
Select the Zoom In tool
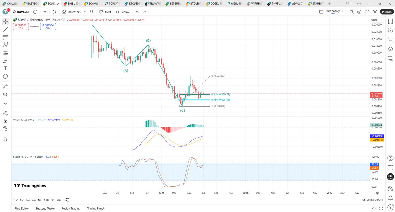(5, 95)
